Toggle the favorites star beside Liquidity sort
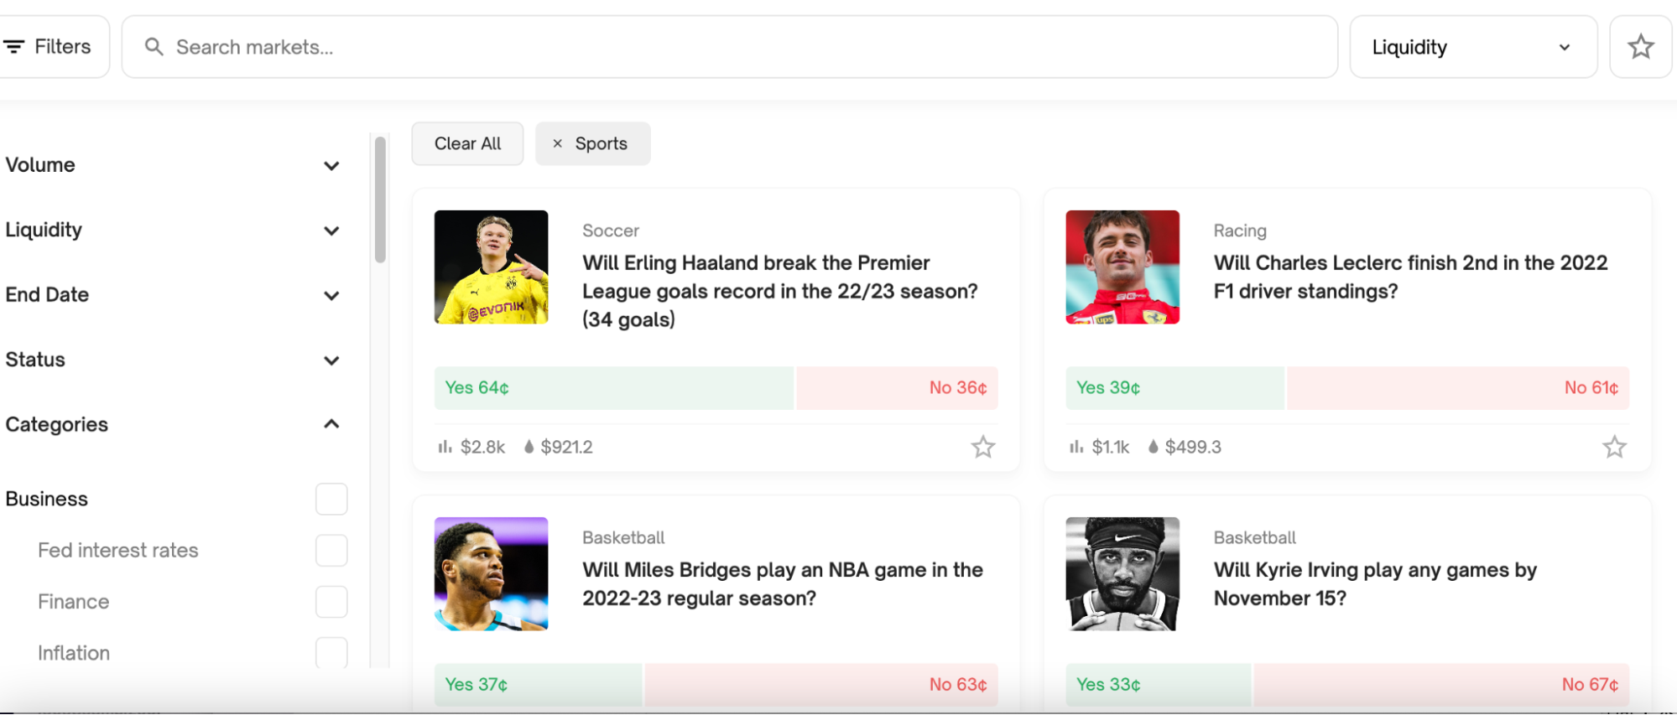This screenshot has height=715, width=1677. pyautogui.click(x=1640, y=47)
